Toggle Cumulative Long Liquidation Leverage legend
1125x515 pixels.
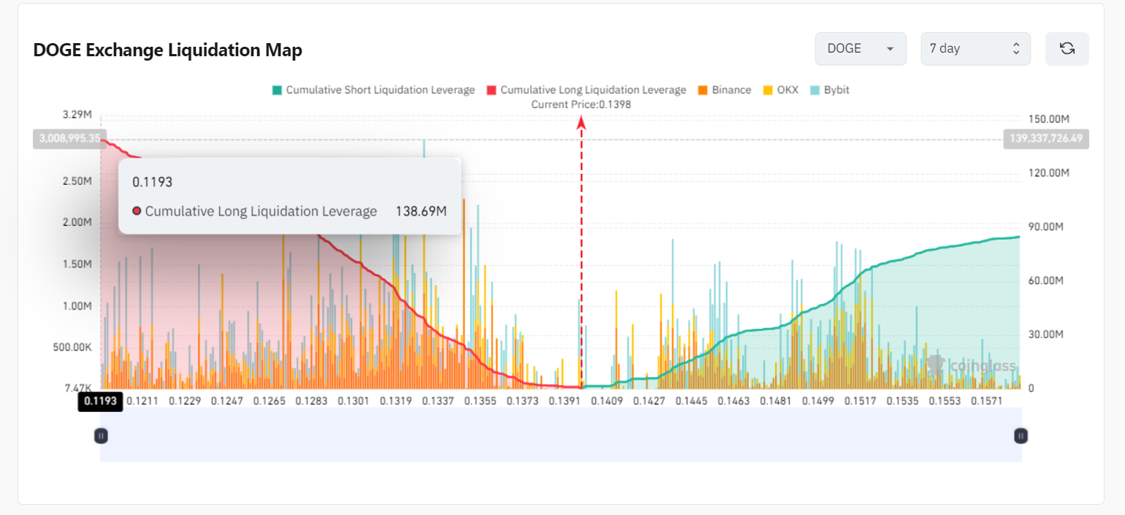click(592, 90)
